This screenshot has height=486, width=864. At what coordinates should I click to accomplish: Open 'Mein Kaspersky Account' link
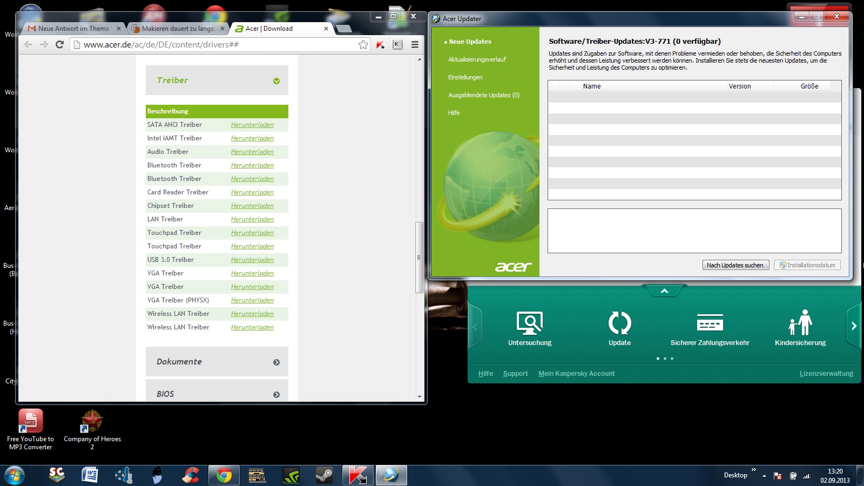click(576, 374)
